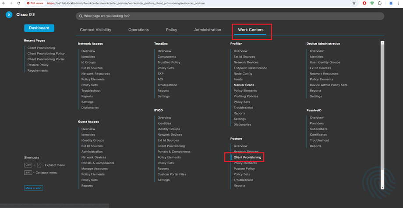Open the green shield extension icon
This screenshot has height=208, width=403.
coord(372,3)
